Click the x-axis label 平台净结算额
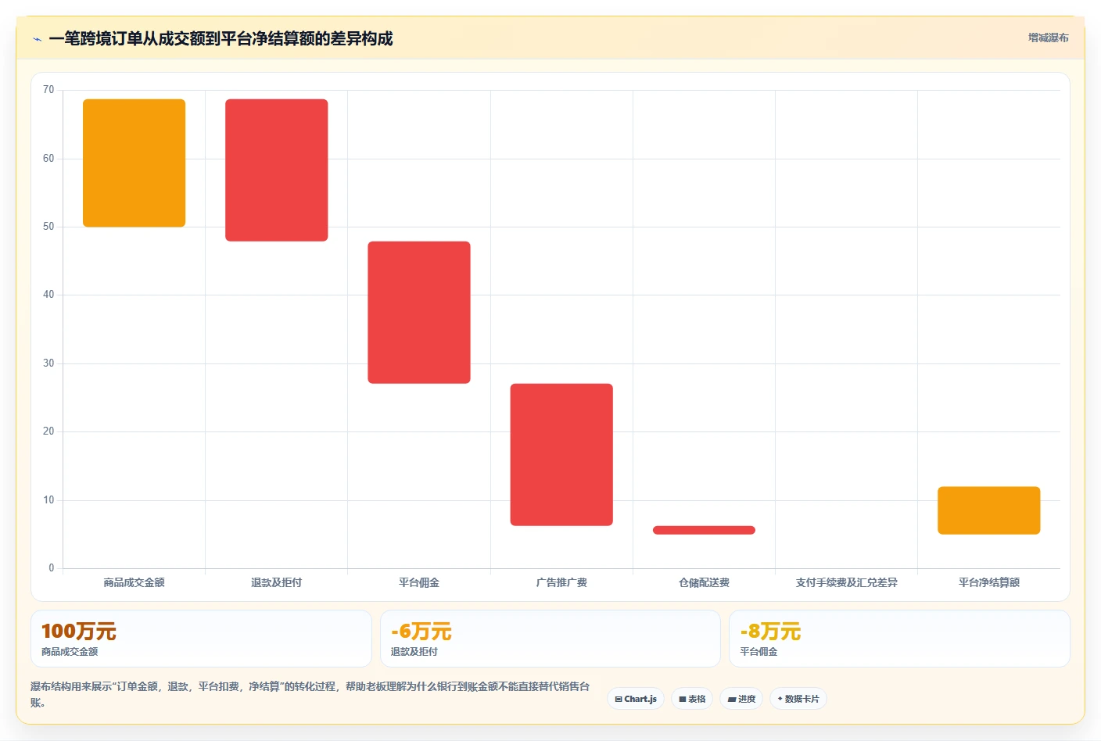This screenshot has height=741, width=1101. click(x=989, y=582)
